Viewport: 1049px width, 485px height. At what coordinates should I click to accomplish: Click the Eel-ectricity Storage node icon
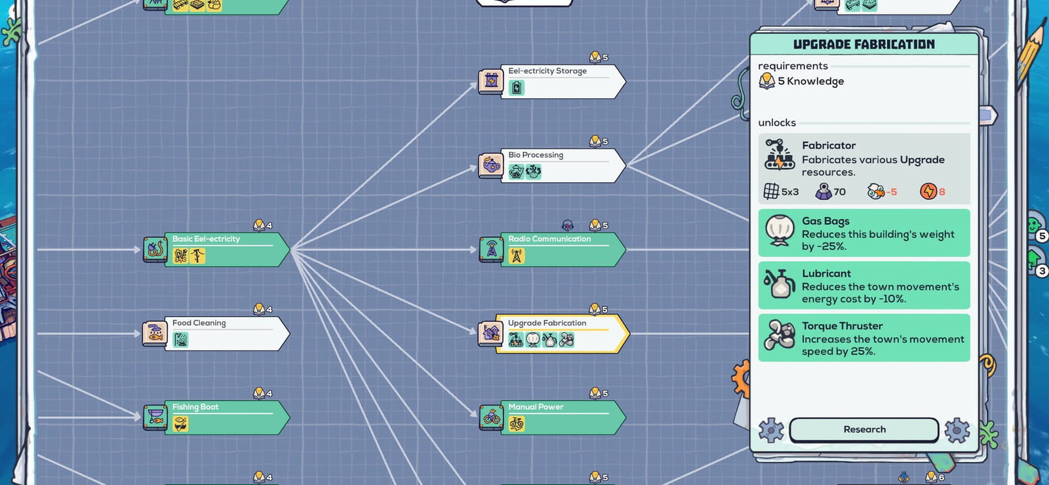(490, 81)
